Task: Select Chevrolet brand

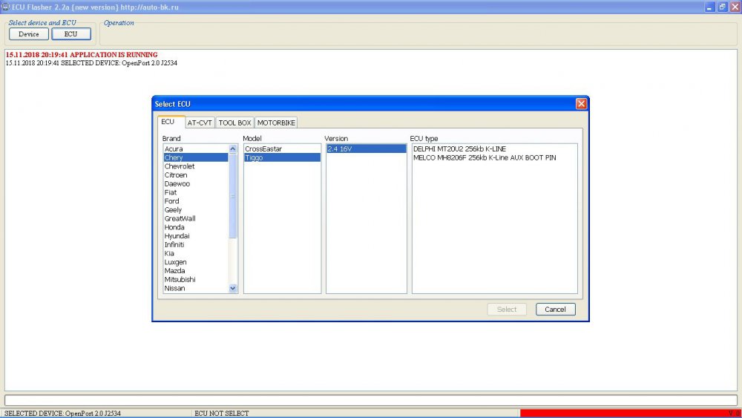Action: point(180,166)
